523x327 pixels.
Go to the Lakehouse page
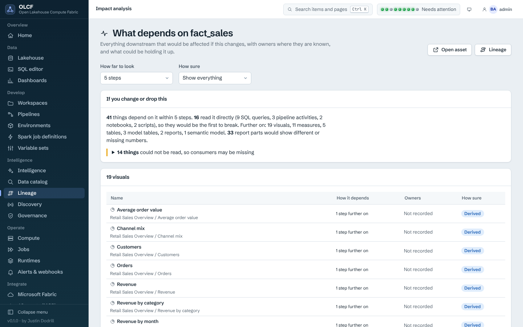(44, 58)
